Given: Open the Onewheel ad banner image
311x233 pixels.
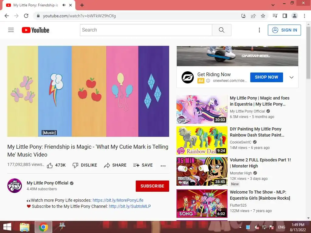Looking at the screenshot, I should pos(238,56).
